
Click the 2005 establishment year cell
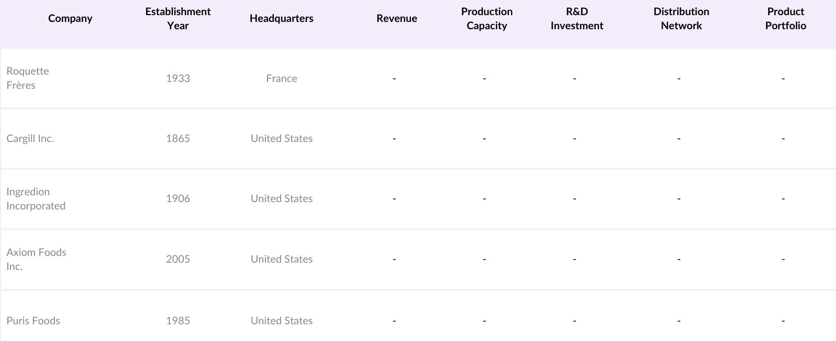tap(178, 259)
